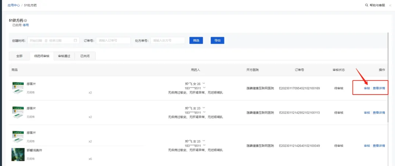Open the circled arrow icon beside 51处方药 title
395x166 pixels.
tap(26, 20)
